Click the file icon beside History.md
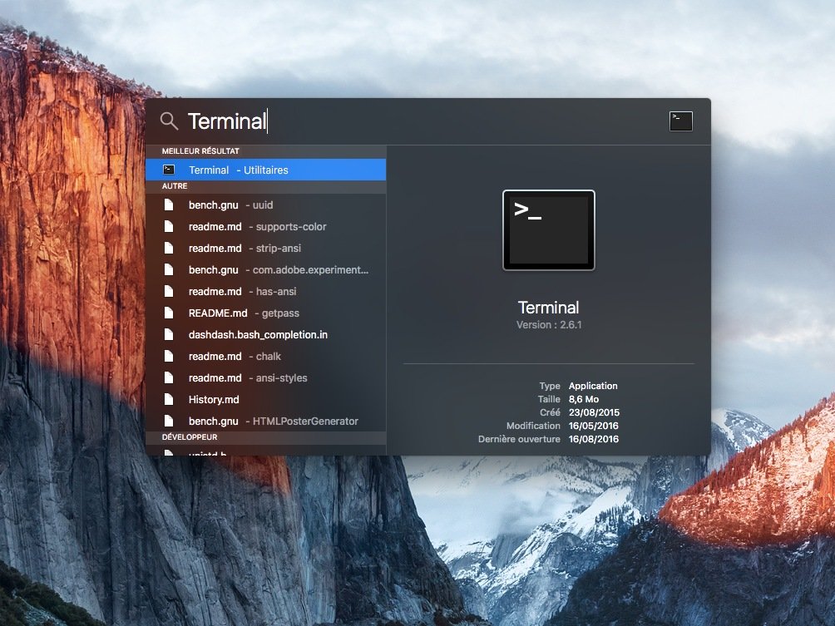 click(x=169, y=399)
